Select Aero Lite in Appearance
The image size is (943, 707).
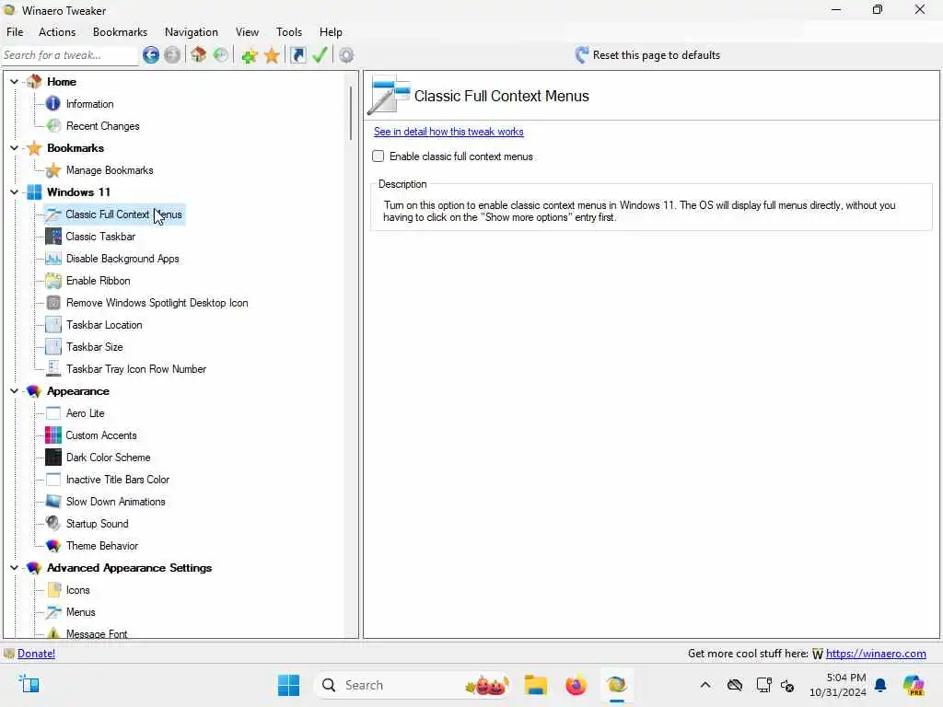[x=85, y=413]
